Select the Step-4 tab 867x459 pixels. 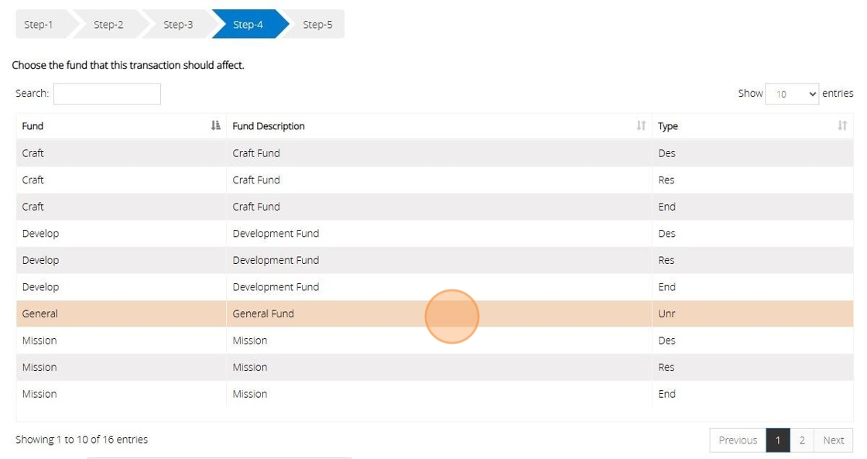(248, 25)
